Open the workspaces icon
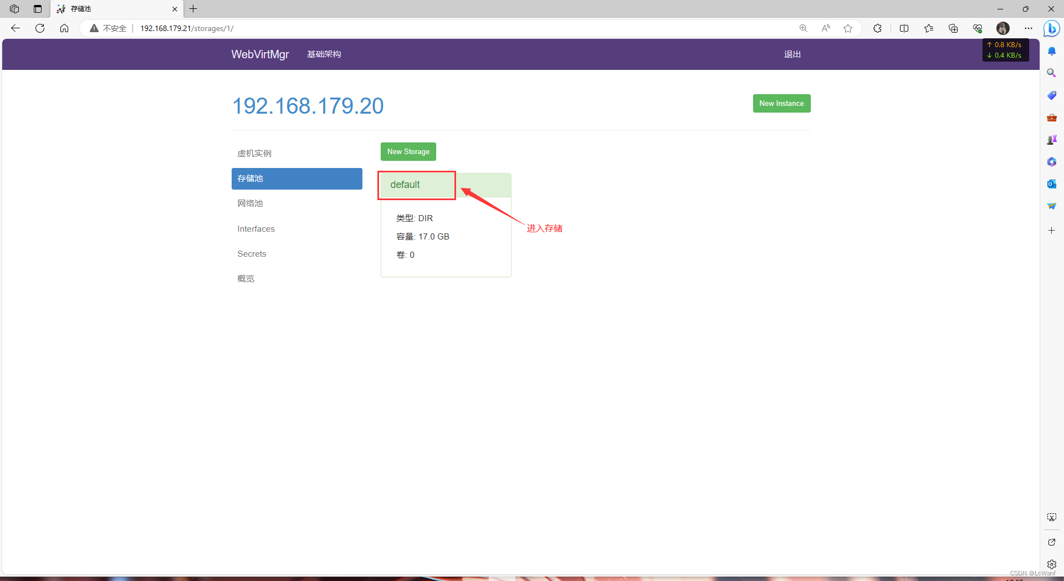 [x=14, y=9]
